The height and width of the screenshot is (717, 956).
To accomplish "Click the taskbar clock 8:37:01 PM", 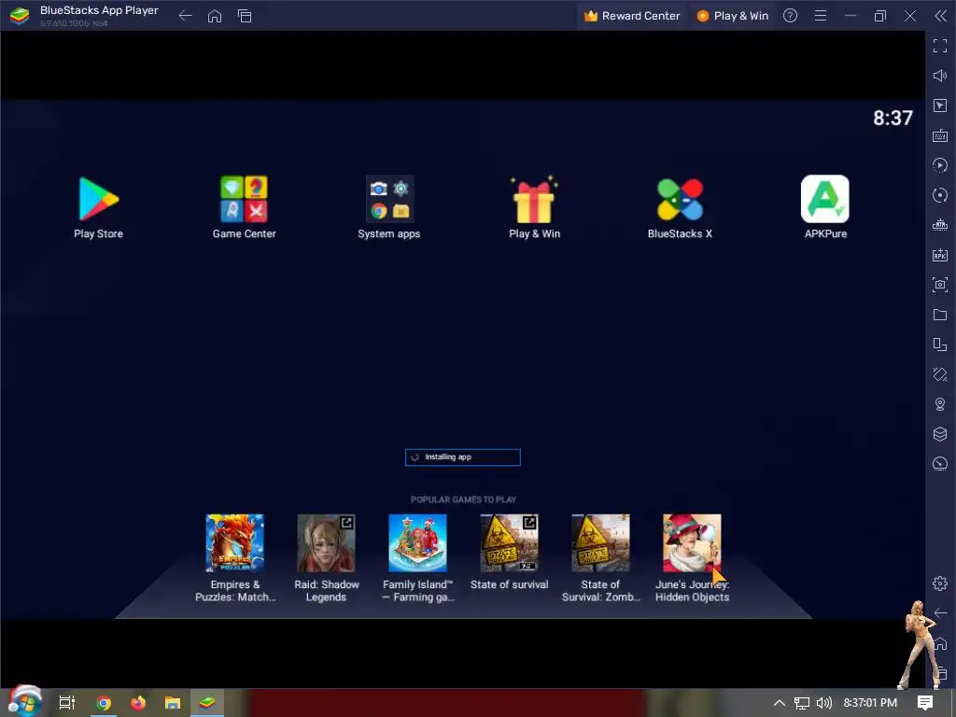I will (x=870, y=703).
